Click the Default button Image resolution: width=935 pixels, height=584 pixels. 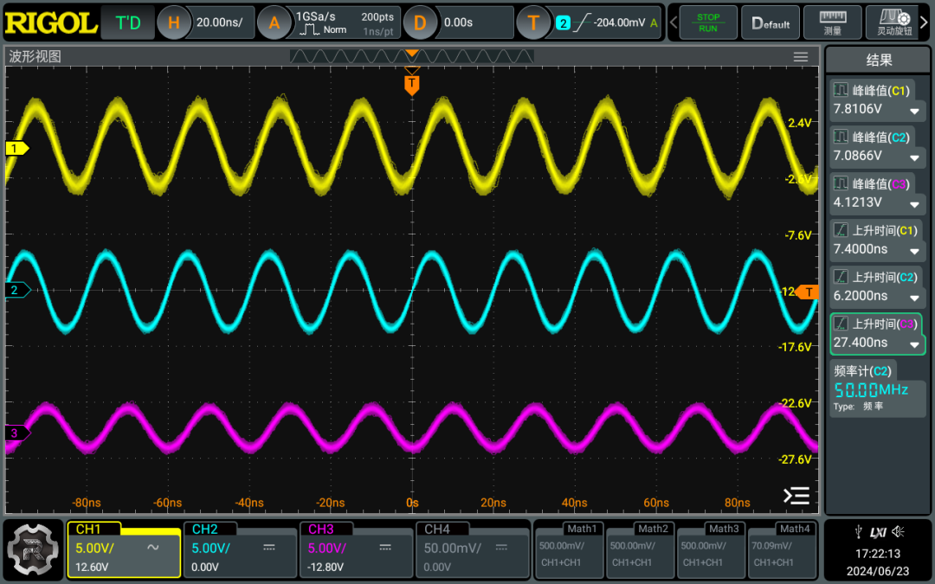[771, 22]
